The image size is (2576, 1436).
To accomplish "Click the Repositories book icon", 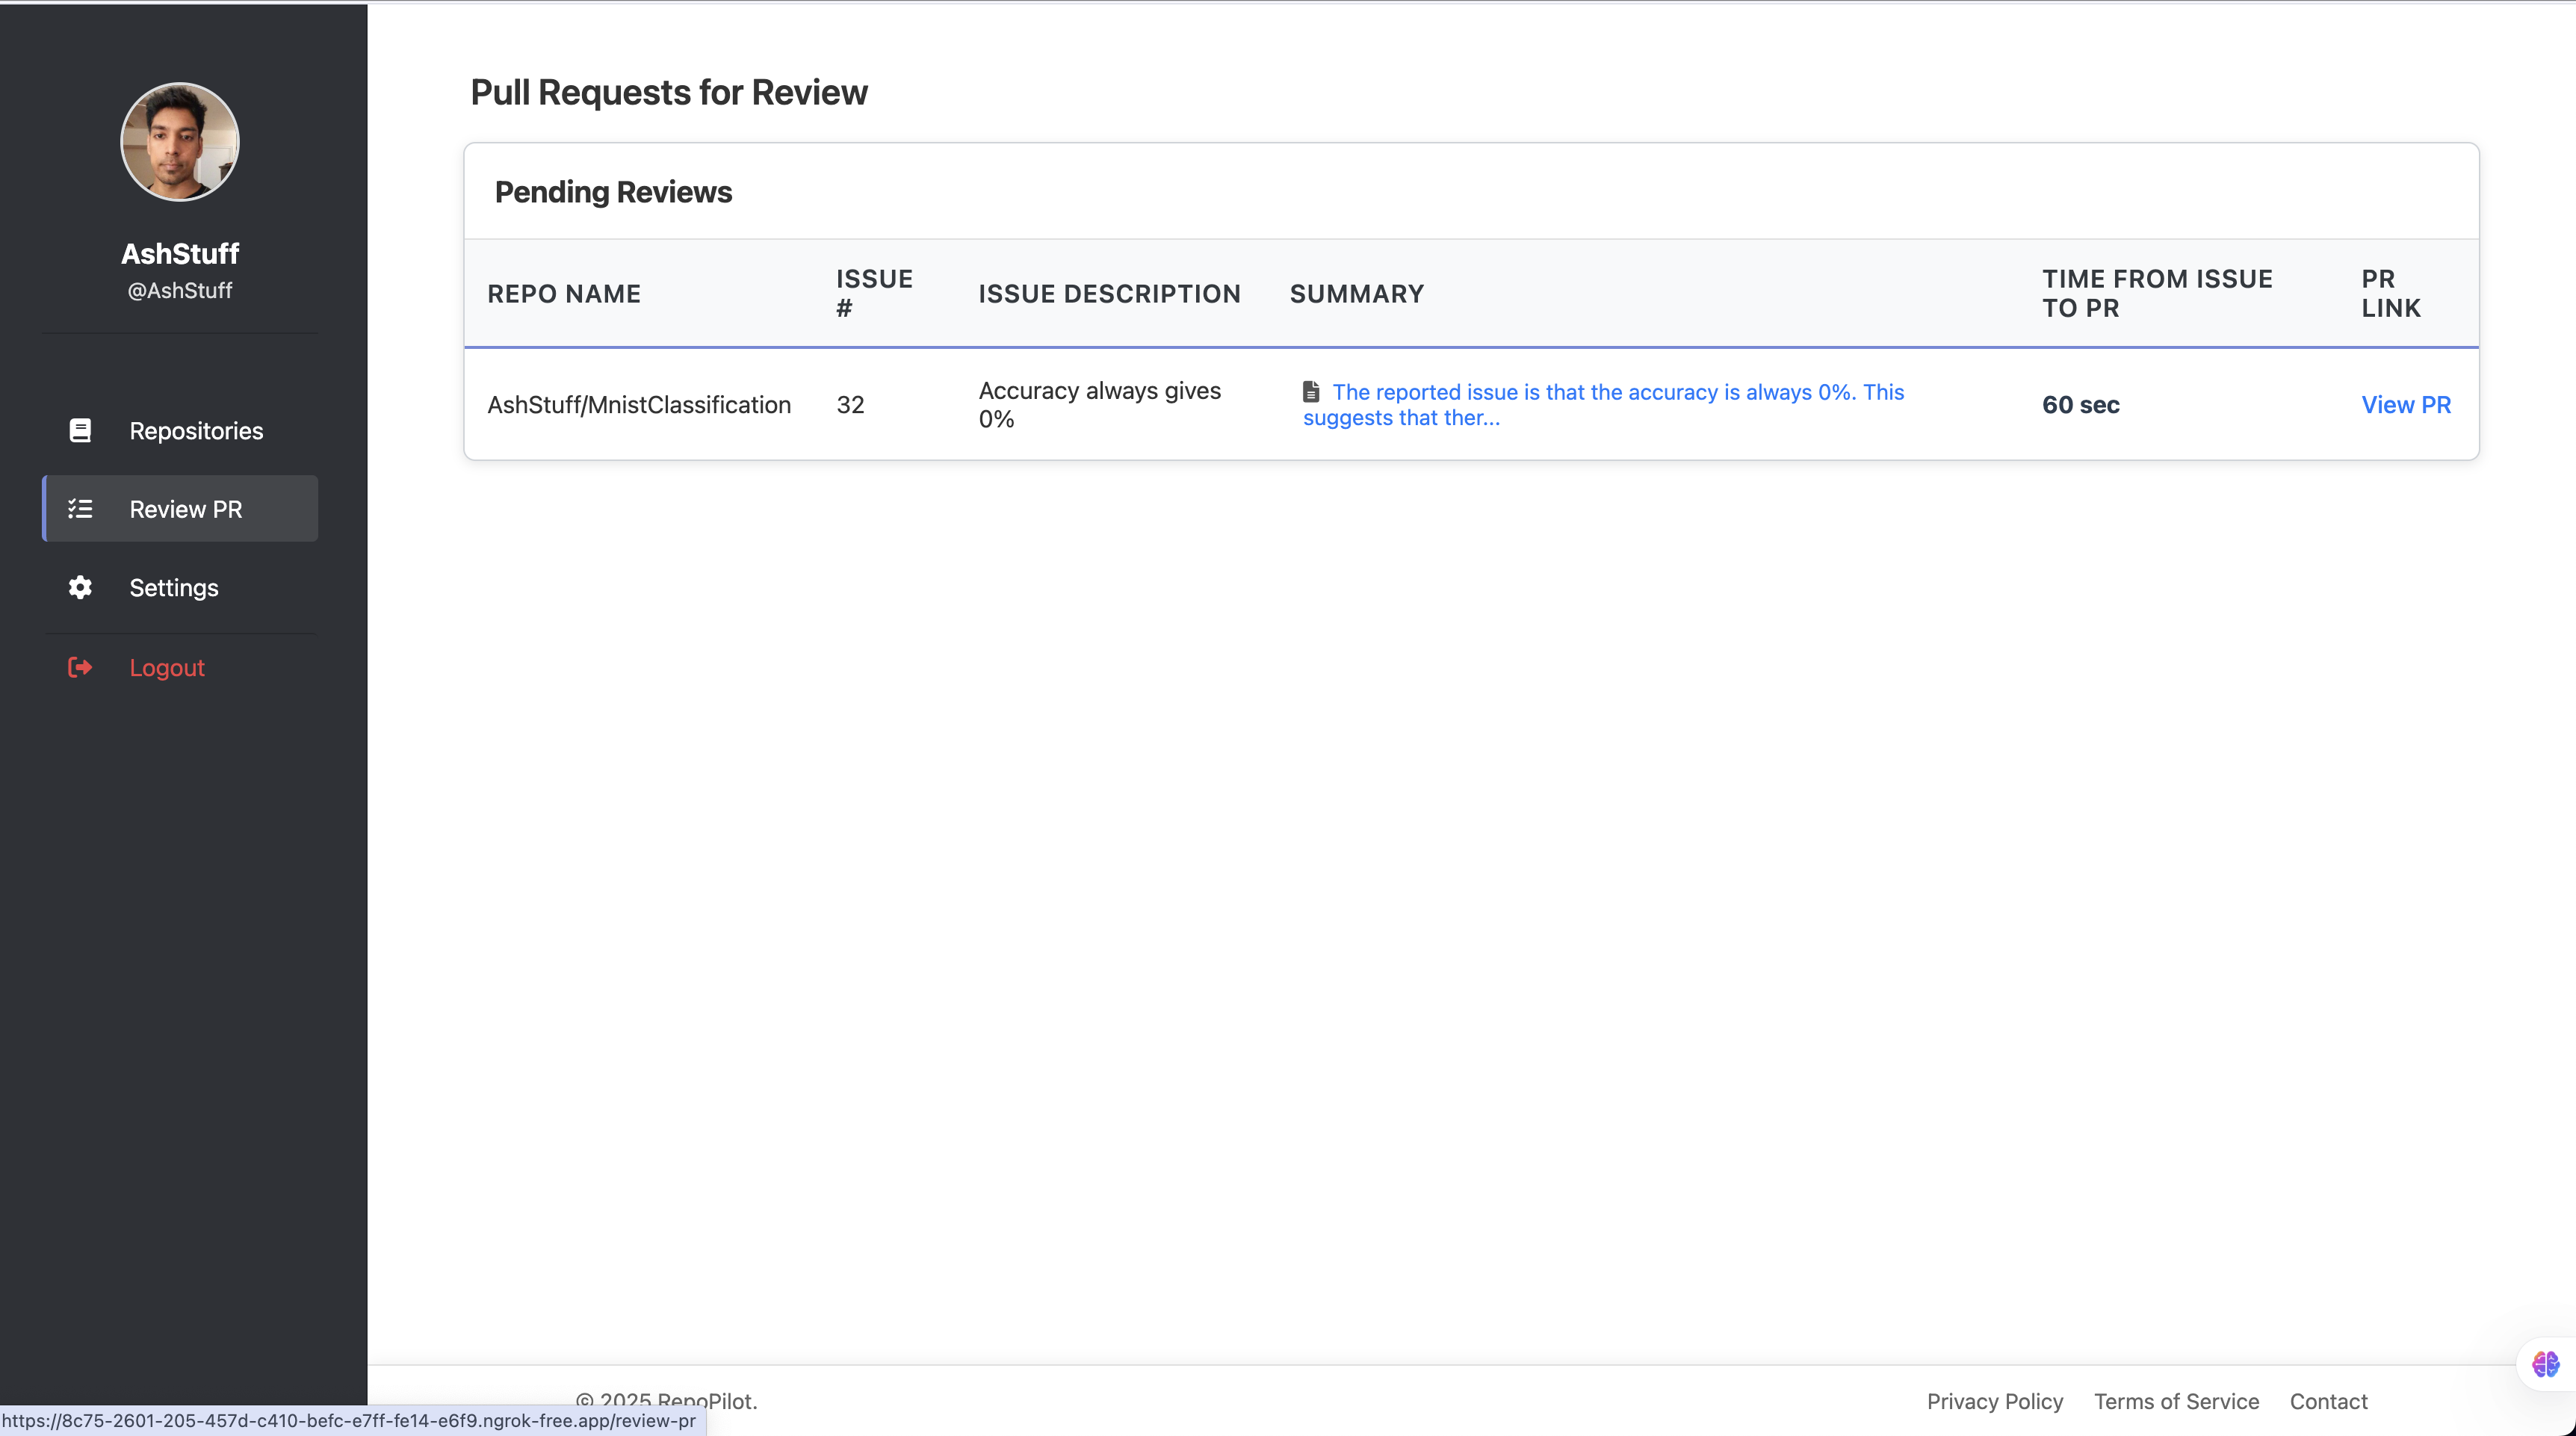I will point(80,430).
